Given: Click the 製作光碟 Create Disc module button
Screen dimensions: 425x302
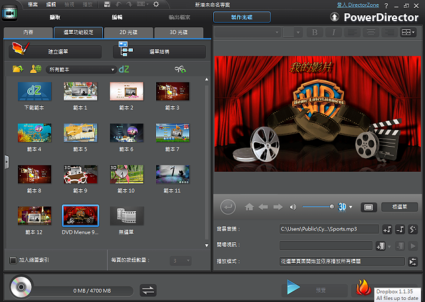Looking at the screenshot, I should point(242,17).
